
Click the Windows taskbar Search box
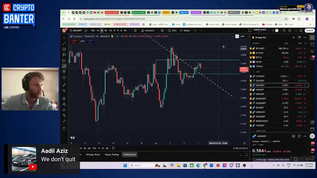(145, 165)
